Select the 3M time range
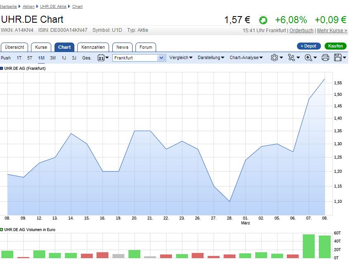The width and height of the screenshot is (349, 264). (53, 58)
